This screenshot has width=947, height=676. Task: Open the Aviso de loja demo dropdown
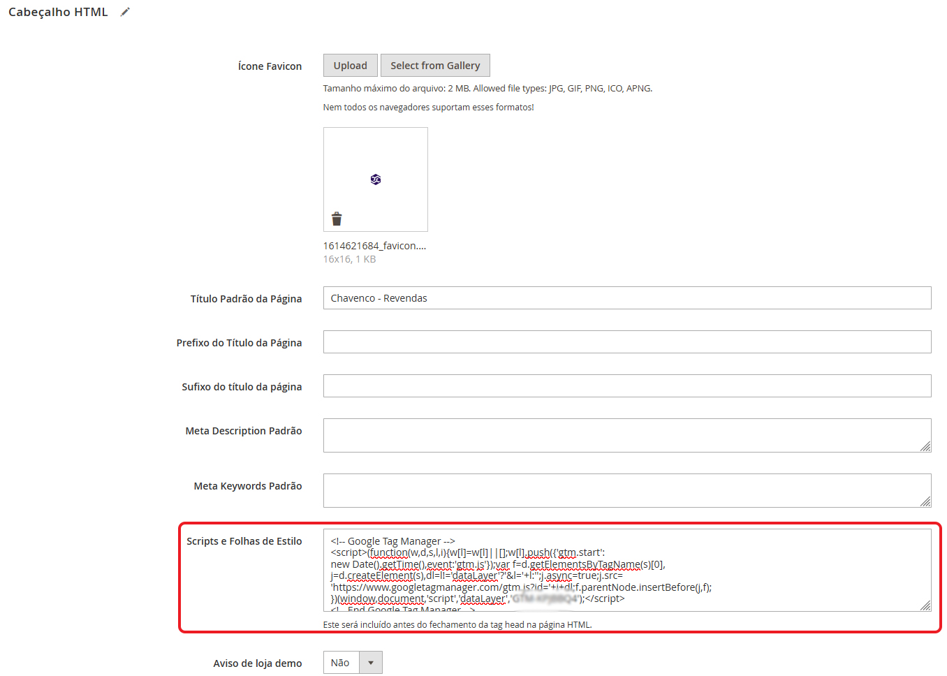[x=353, y=663]
